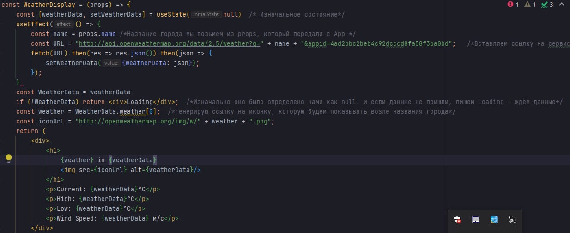Click the 'fetch(URL)' call
This screenshot has height=233, width=570.
pos(50,53)
